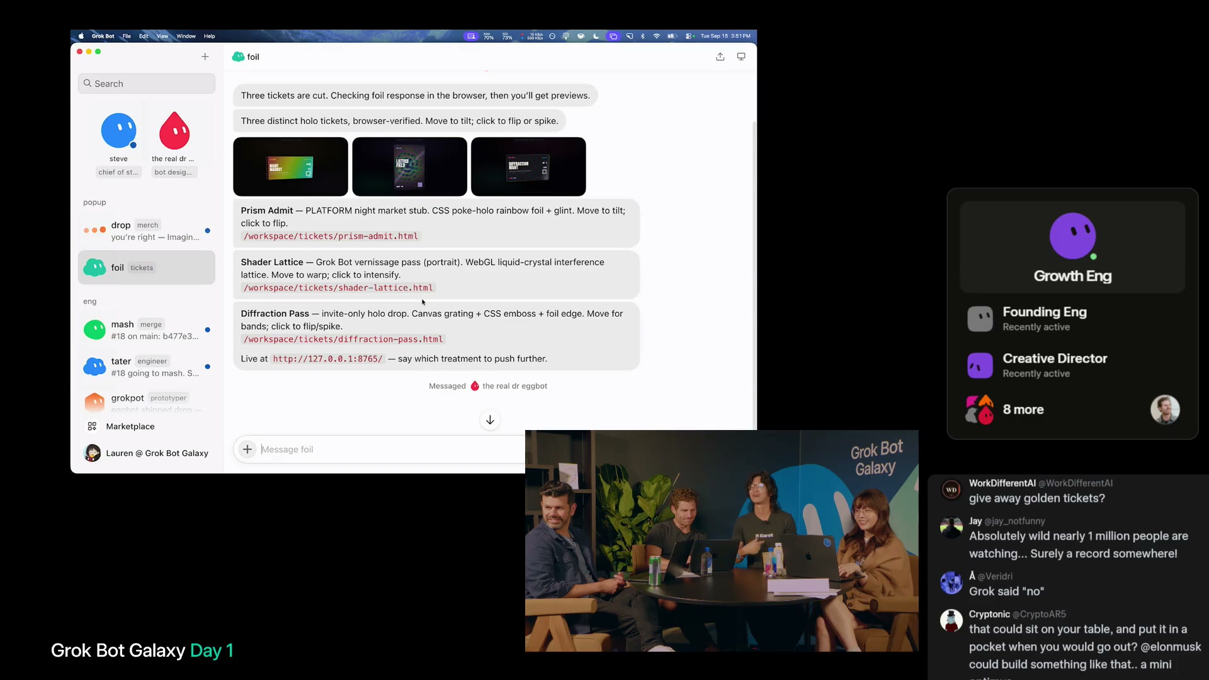Click the display icon in chat header

pos(741,57)
